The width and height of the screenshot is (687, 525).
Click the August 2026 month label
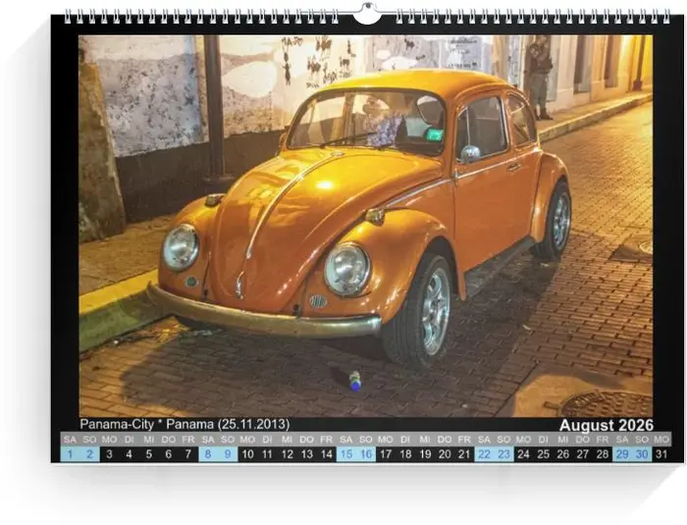(x=606, y=425)
